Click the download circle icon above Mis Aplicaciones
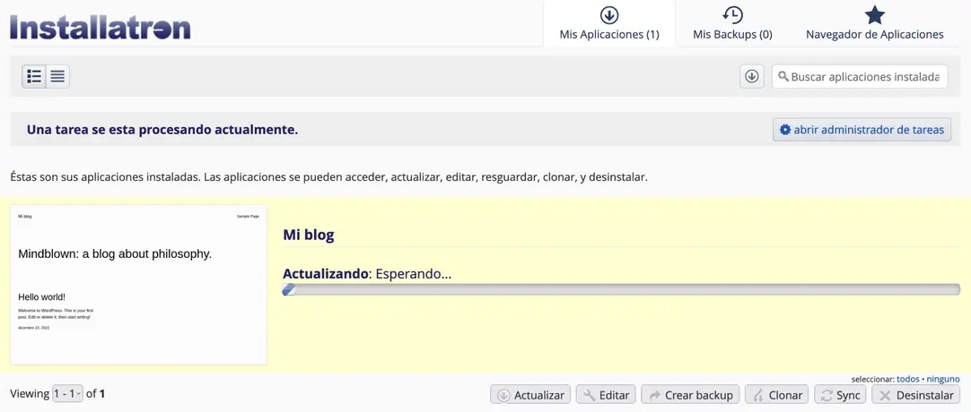The width and height of the screenshot is (971, 412). coord(609,15)
